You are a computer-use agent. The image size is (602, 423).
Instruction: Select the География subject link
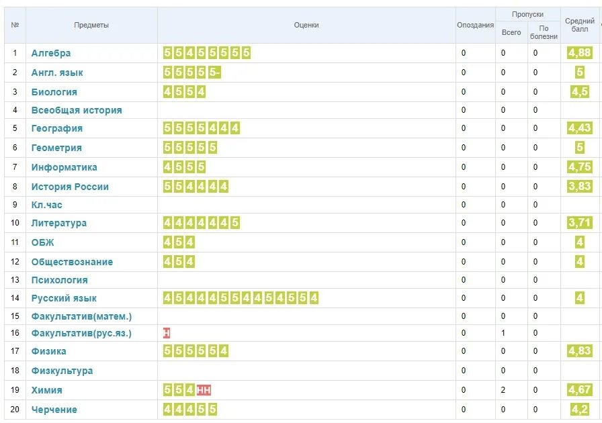click(x=57, y=128)
